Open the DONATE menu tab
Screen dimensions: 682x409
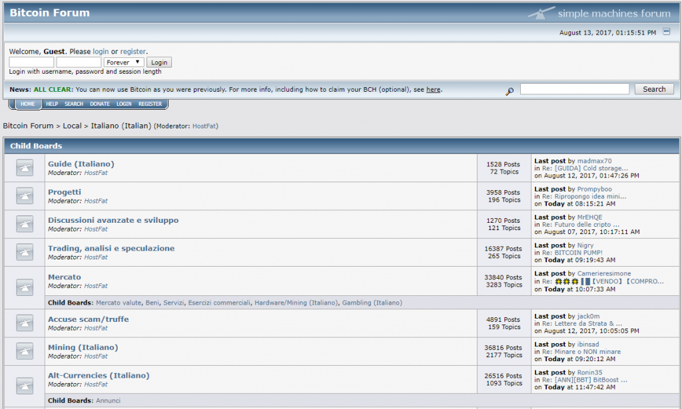(100, 104)
